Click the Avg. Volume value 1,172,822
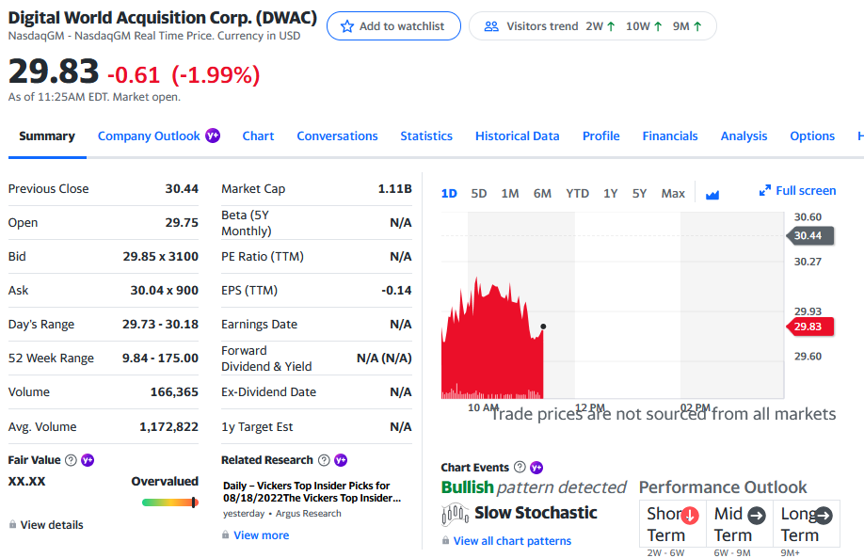The image size is (864, 558). pyautogui.click(x=168, y=426)
